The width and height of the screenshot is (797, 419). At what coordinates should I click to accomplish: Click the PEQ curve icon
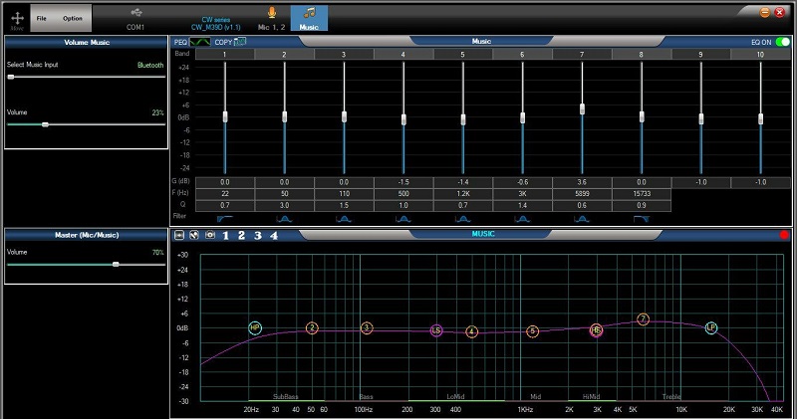pos(200,43)
